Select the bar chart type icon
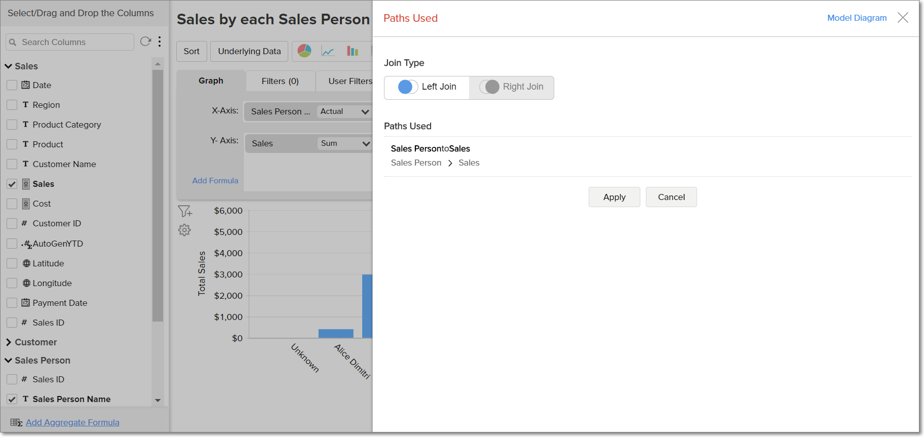The width and height of the screenshot is (924, 437). click(x=353, y=51)
